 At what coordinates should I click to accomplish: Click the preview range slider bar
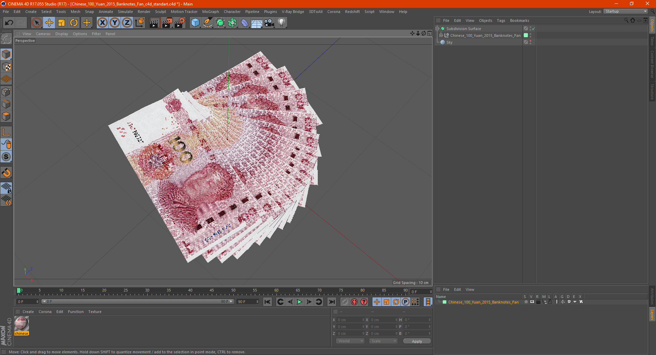pos(137,301)
